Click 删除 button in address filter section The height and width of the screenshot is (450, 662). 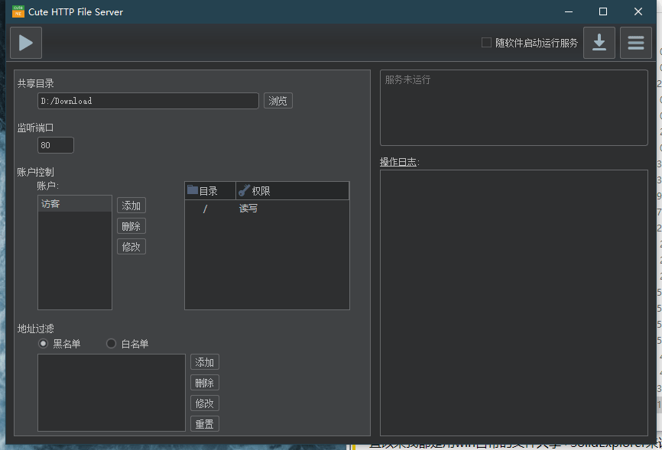point(205,383)
